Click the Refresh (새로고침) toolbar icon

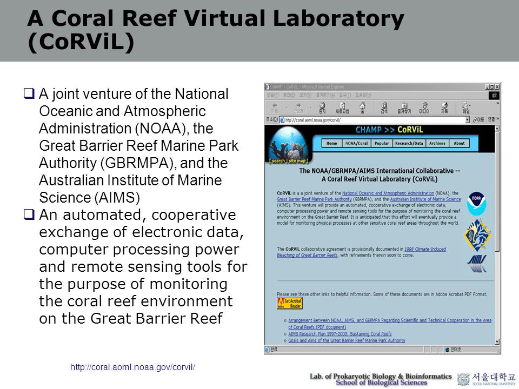(x=342, y=108)
